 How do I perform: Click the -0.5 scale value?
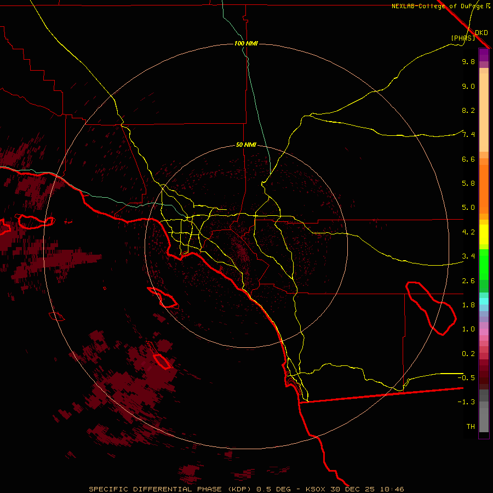click(466, 377)
